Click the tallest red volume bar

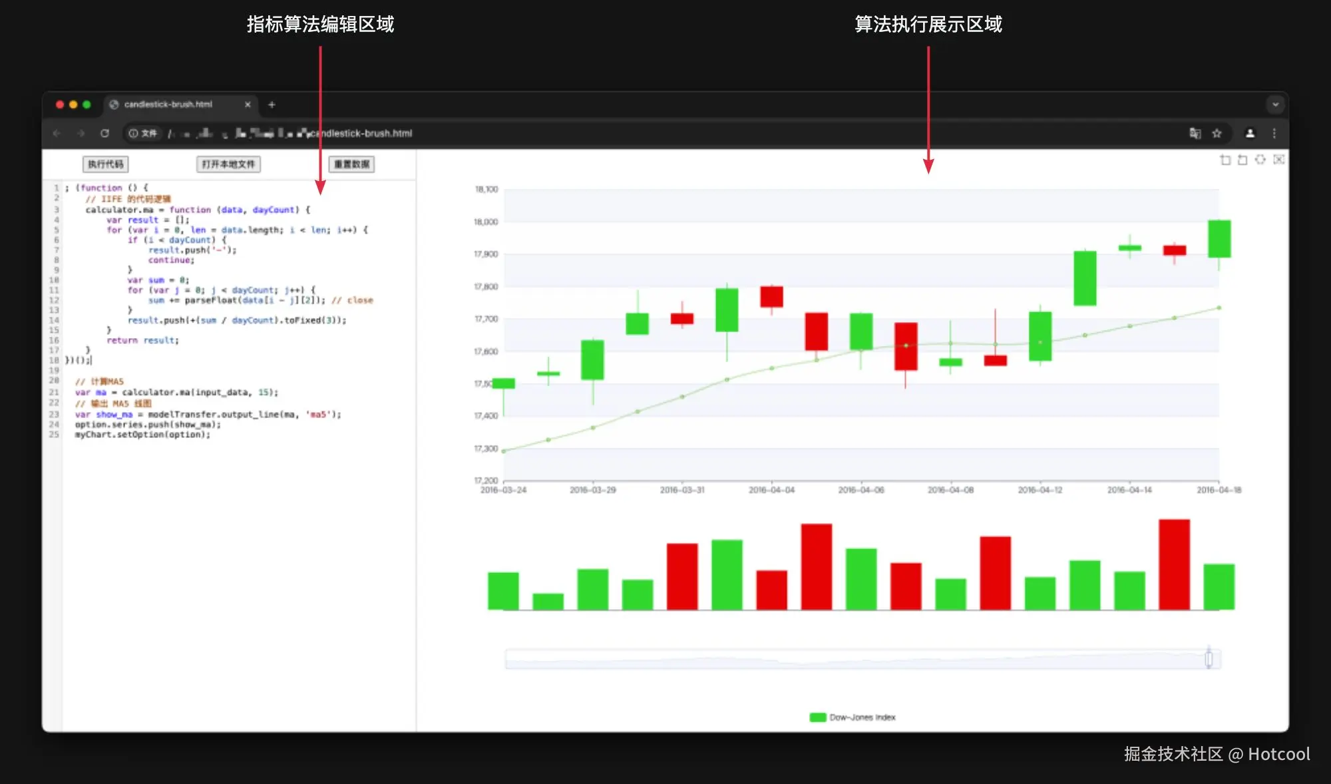tap(1174, 564)
